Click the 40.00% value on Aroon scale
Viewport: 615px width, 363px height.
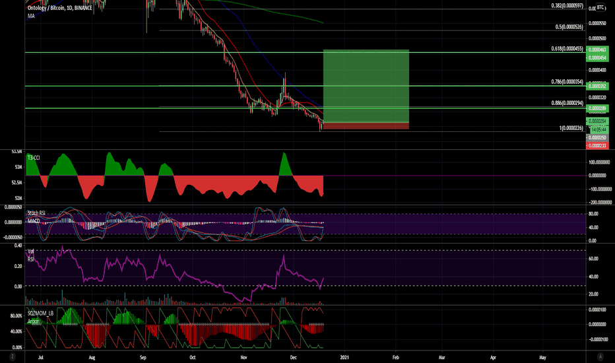(16, 331)
